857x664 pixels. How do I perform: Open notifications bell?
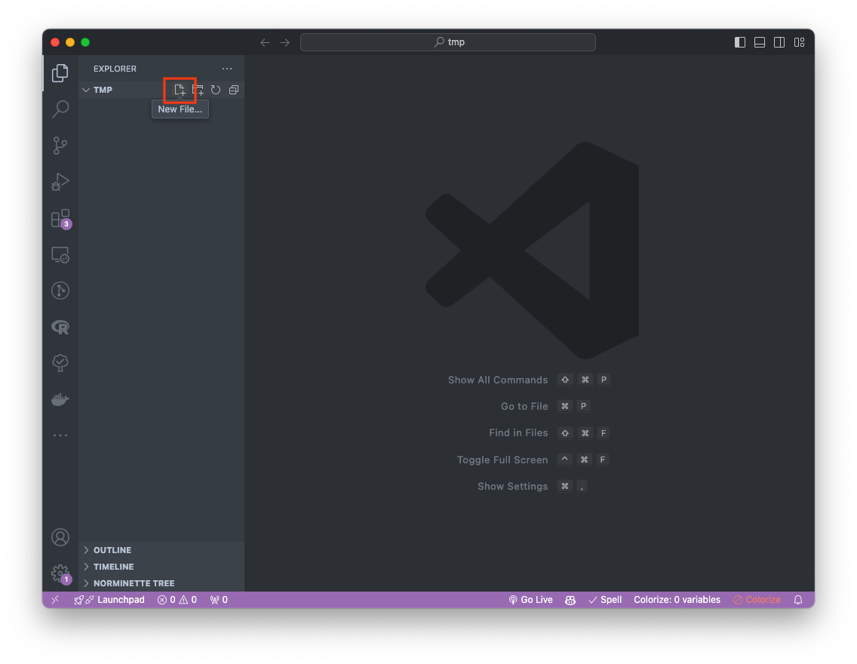click(x=798, y=600)
